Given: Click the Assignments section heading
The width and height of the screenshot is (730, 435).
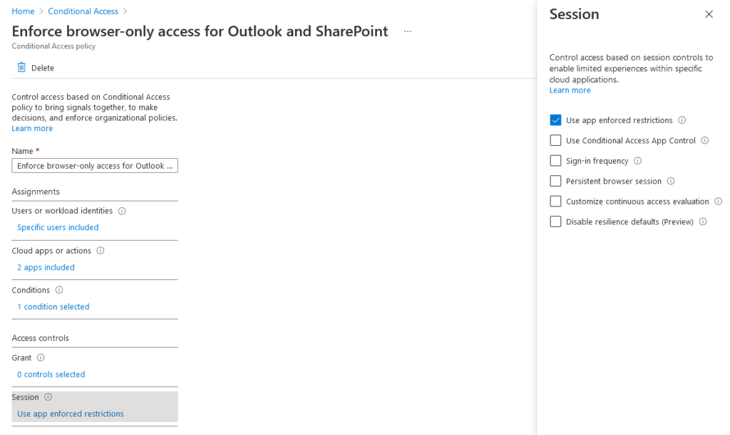Looking at the screenshot, I should pos(36,192).
